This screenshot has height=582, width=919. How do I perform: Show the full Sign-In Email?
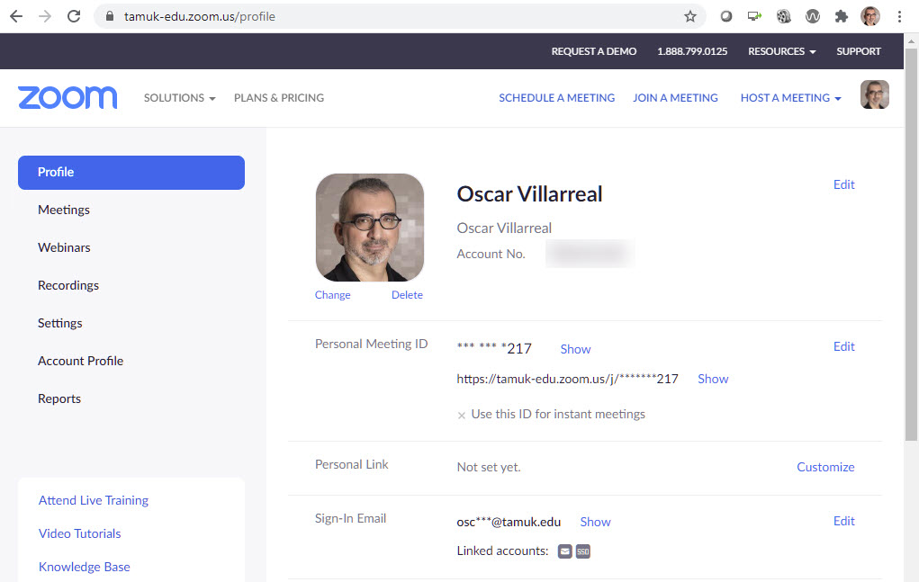[596, 522]
